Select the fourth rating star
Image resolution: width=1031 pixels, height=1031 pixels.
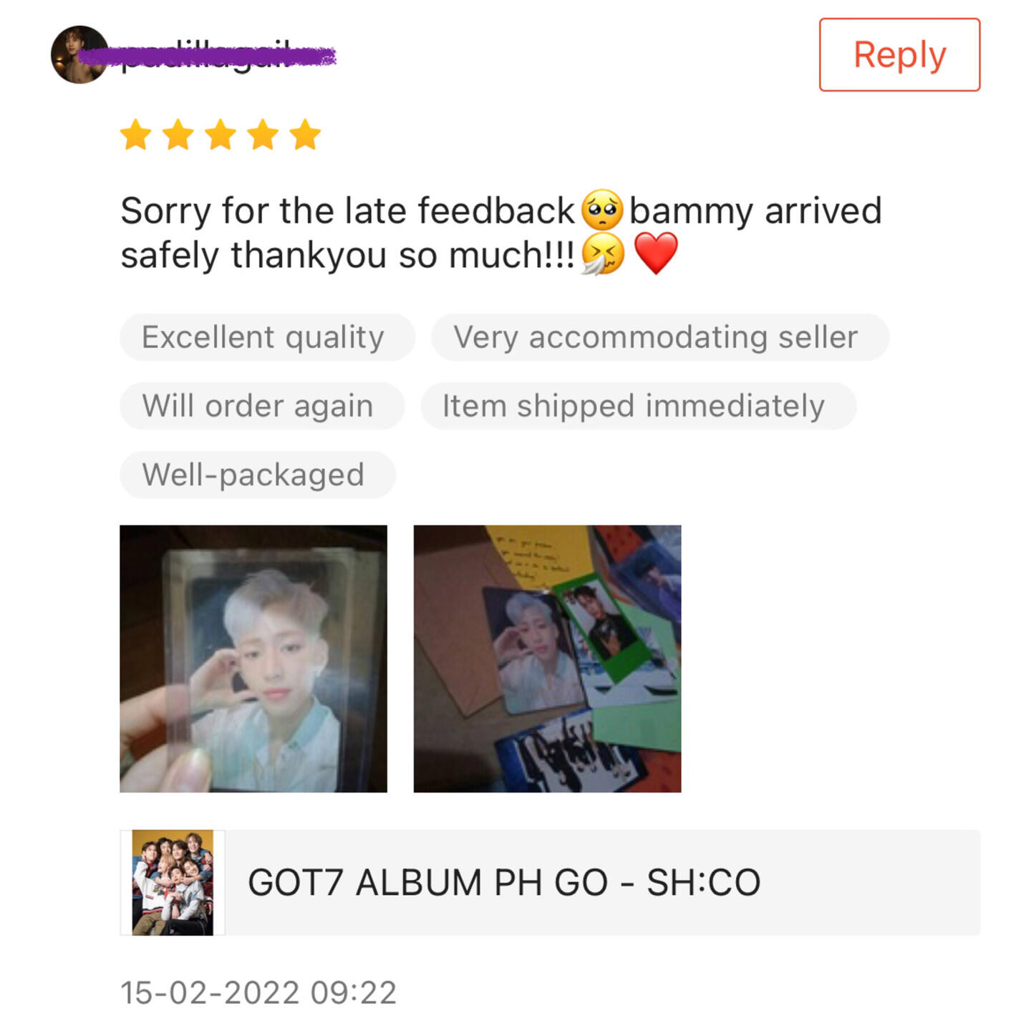coord(263,135)
